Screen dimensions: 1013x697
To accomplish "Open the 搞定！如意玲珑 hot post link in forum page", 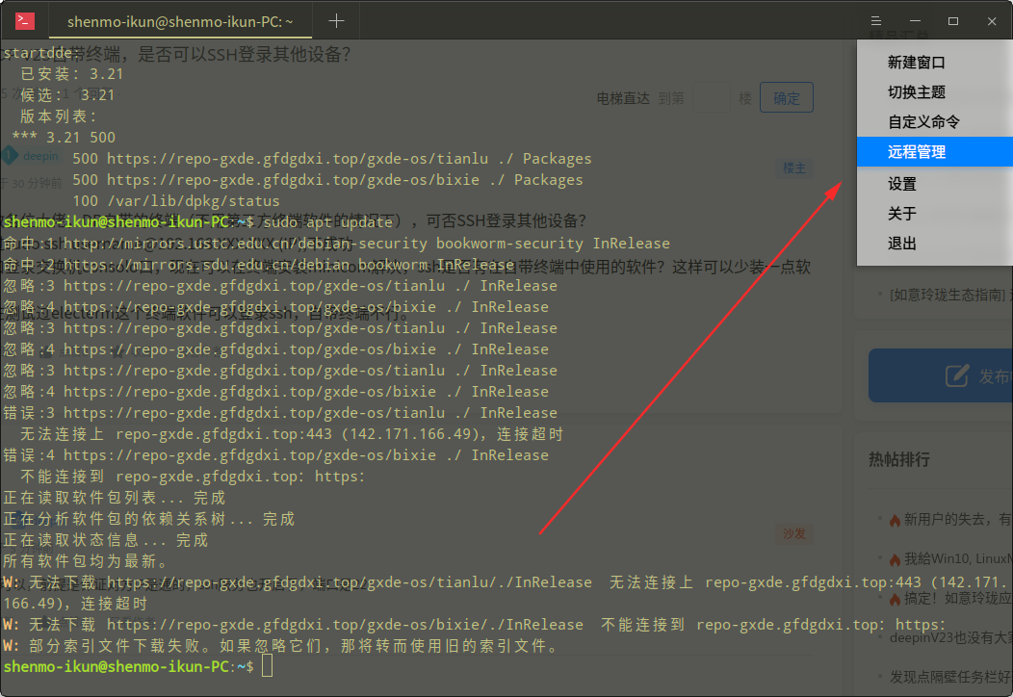I will tap(957, 598).
